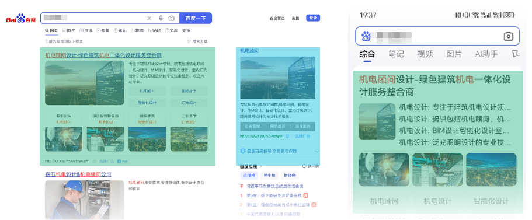
Task: Open the 搜索工具 filter dropdown
Action: (x=197, y=41)
